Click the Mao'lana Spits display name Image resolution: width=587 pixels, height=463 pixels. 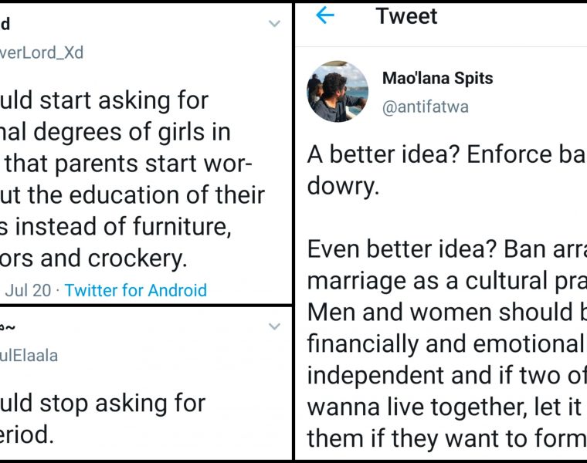click(437, 79)
